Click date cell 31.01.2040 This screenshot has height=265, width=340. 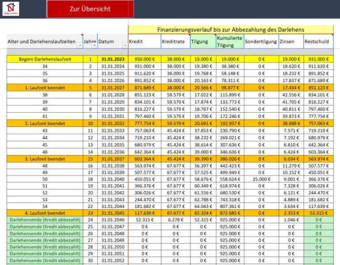[x=113, y=179]
